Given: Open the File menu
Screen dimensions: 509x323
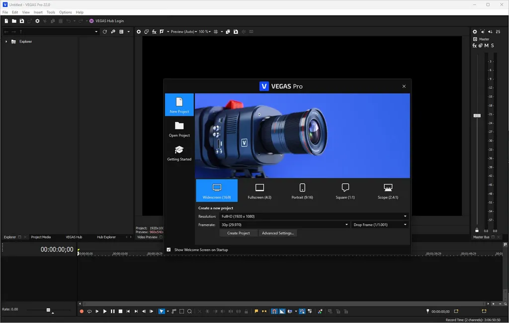Looking at the screenshot, I should (x=5, y=12).
